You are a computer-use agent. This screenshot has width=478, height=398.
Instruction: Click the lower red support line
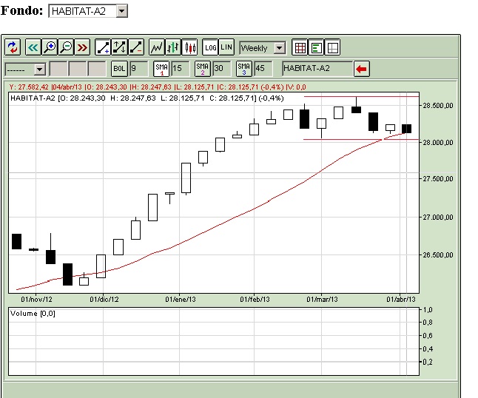[x=361, y=140]
